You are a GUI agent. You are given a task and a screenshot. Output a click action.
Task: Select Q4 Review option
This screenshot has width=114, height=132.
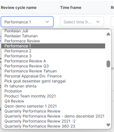(53, 101)
